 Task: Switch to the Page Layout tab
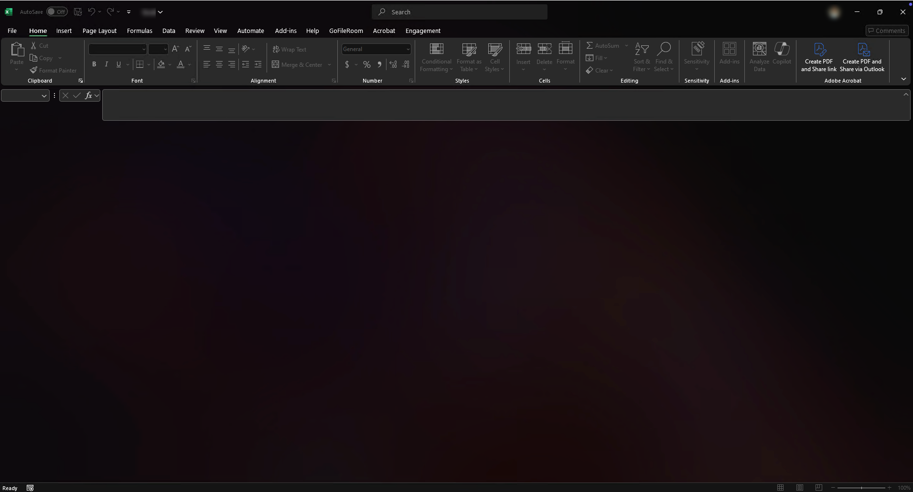point(99,31)
